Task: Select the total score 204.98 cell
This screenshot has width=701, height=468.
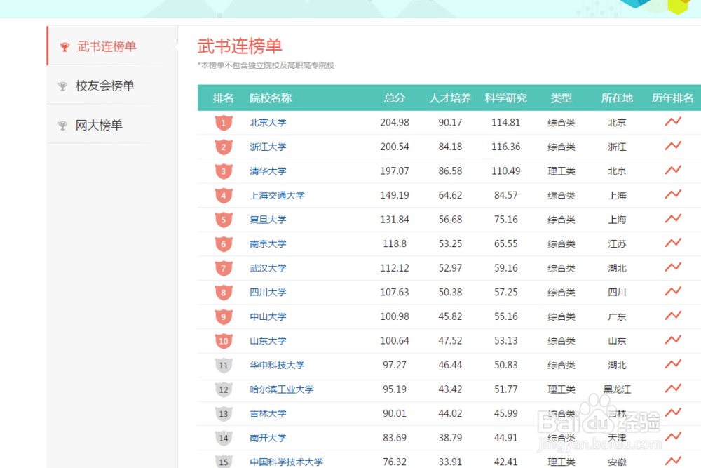Action: (394, 123)
